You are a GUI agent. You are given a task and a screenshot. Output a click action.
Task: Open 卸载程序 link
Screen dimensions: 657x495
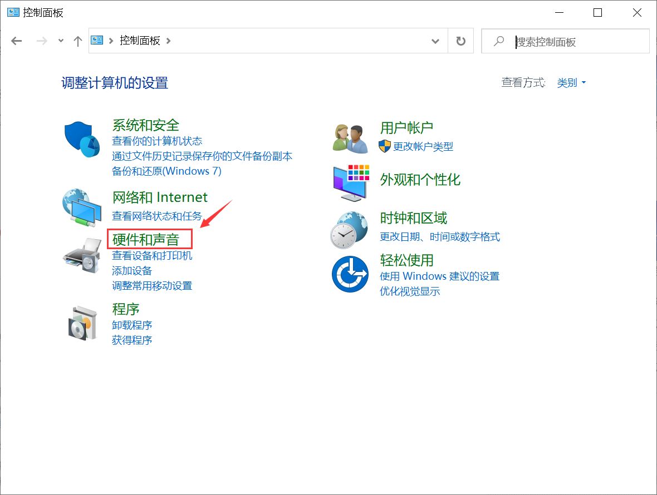click(132, 325)
